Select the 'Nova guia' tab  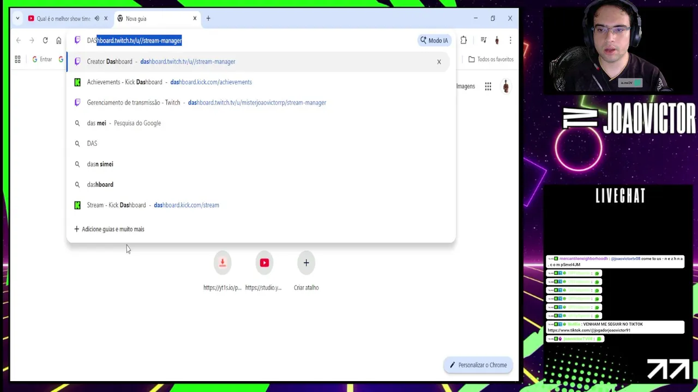point(157,19)
